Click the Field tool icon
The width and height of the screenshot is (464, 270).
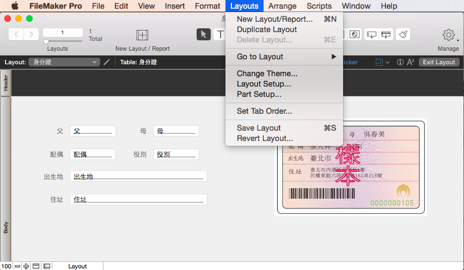[371, 34]
